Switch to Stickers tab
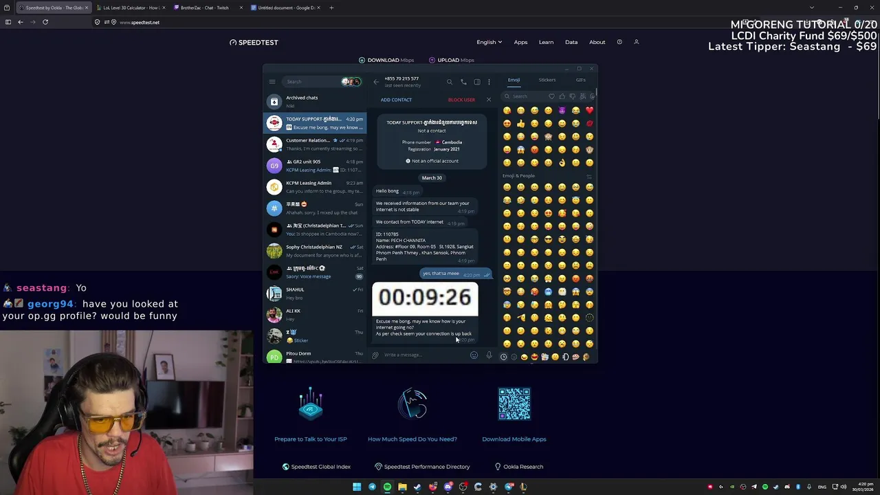The width and height of the screenshot is (880, 495). [547, 80]
